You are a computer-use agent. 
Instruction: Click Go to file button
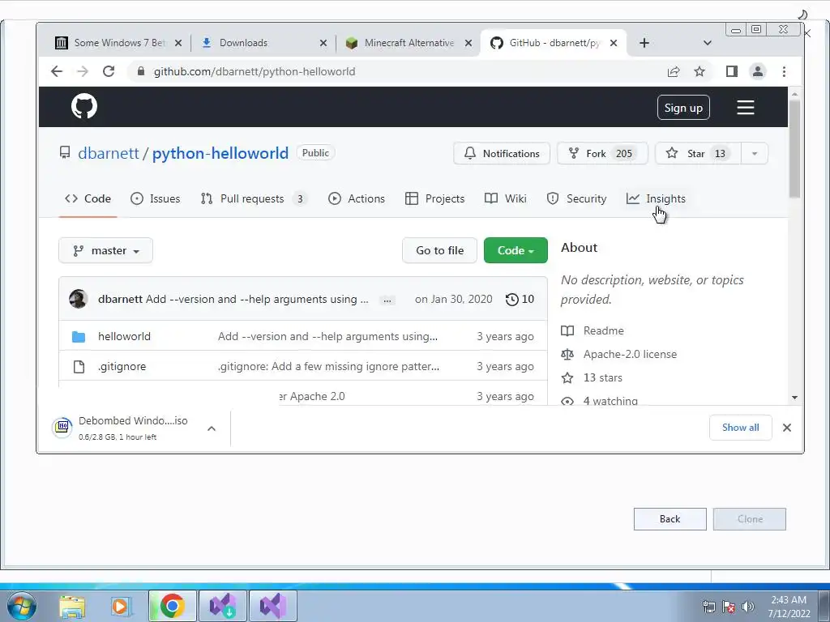coord(439,251)
